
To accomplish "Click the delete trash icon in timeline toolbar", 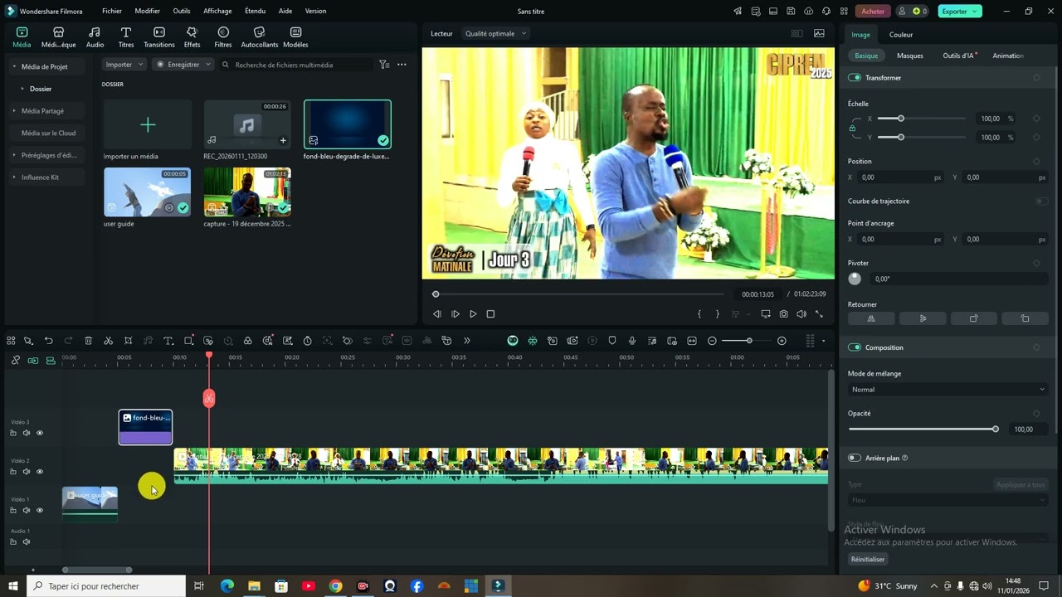I will [x=88, y=341].
